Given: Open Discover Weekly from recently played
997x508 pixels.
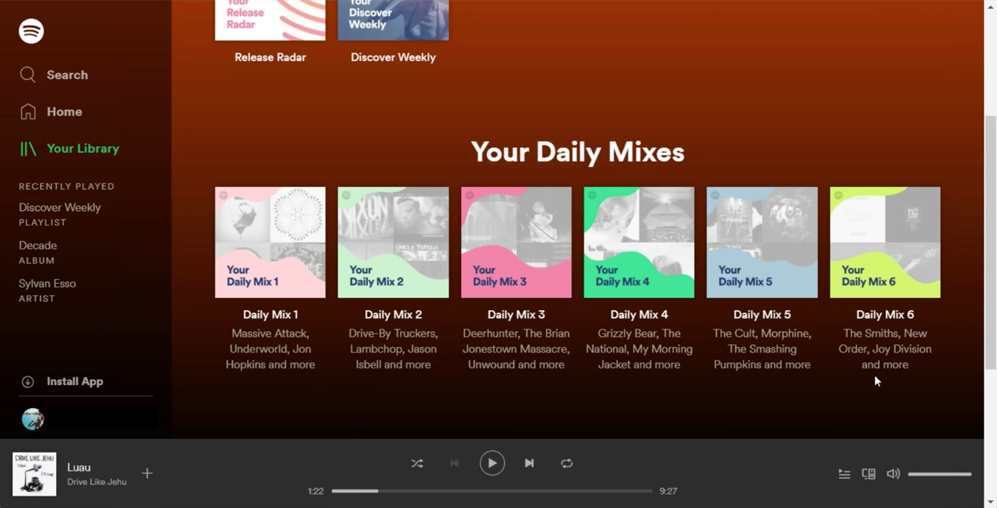Looking at the screenshot, I should [x=60, y=208].
